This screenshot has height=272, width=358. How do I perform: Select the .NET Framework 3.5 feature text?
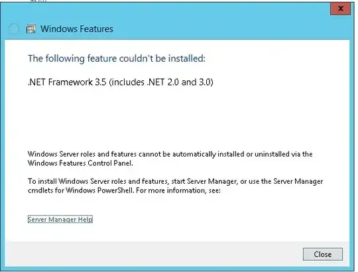click(x=120, y=82)
